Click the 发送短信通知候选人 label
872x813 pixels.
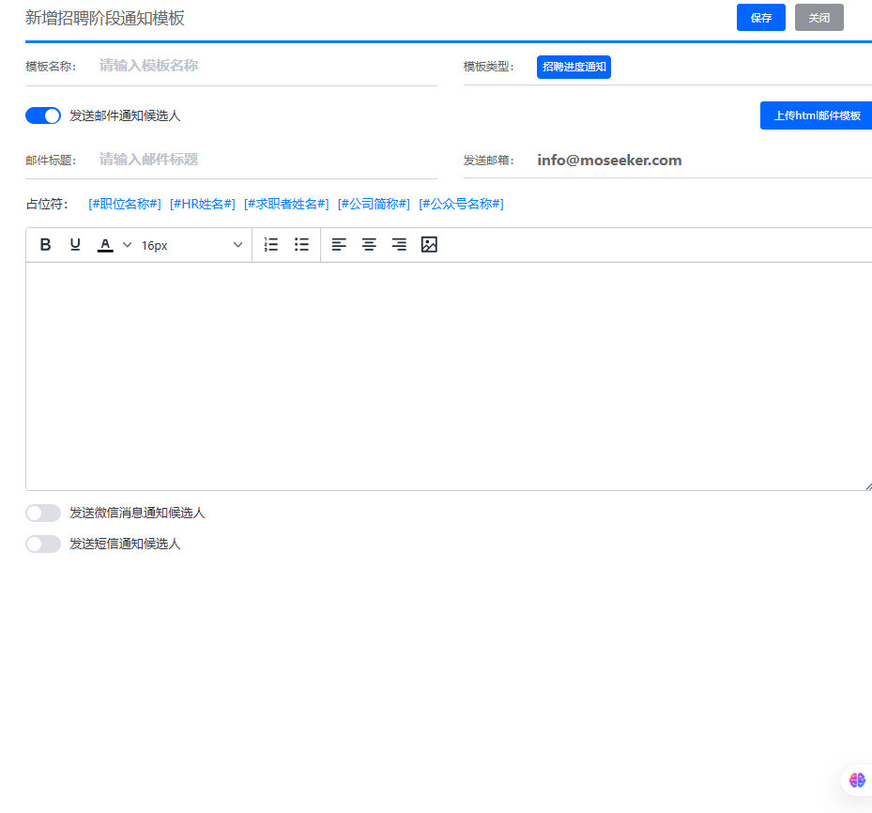[125, 544]
